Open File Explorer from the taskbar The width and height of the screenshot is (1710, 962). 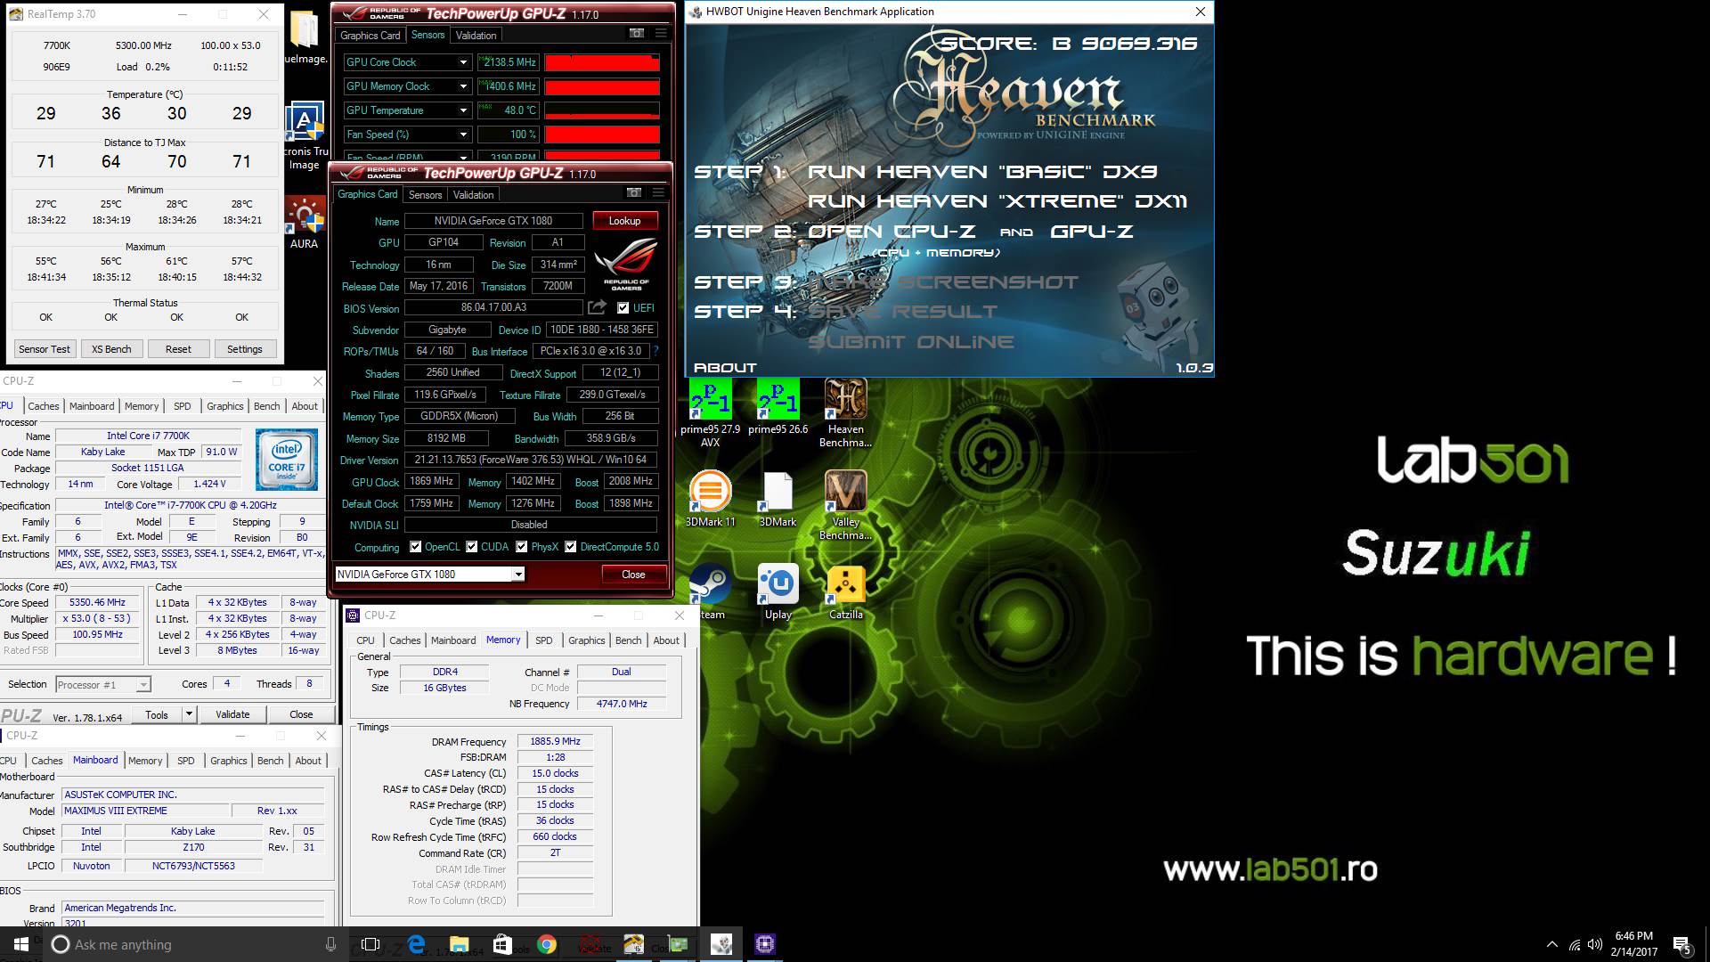point(460,944)
